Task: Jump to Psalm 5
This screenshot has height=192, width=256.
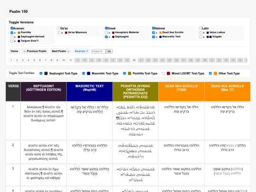Action: [x=34, y=60]
